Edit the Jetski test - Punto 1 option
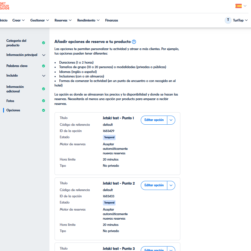This screenshot has width=251, height=251. 154,120
